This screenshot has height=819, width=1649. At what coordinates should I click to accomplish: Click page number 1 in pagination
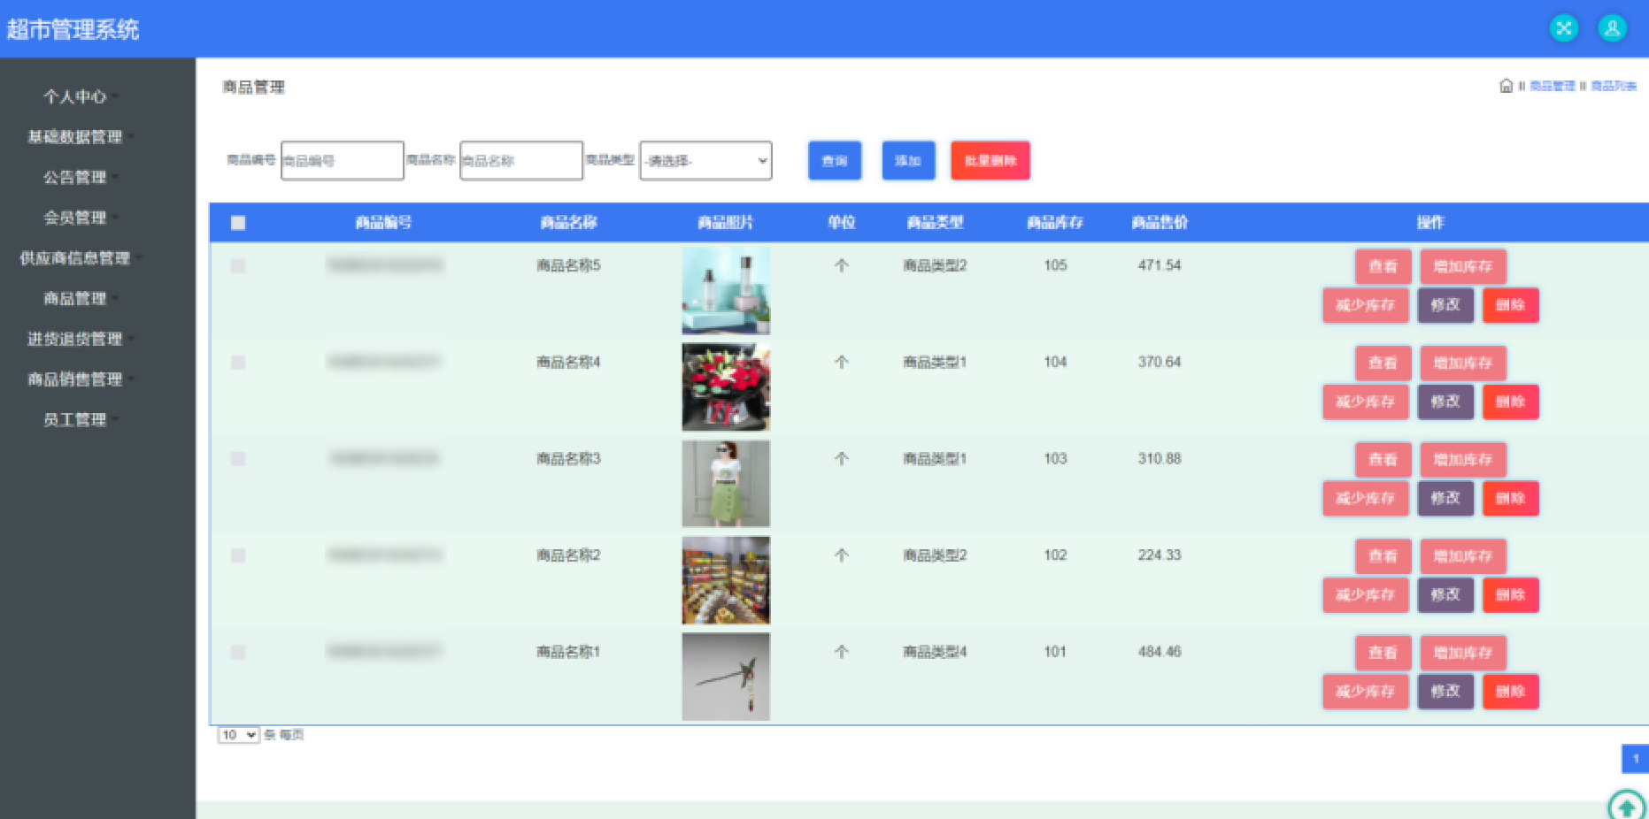pyautogui.click(x=1635, y=759)
